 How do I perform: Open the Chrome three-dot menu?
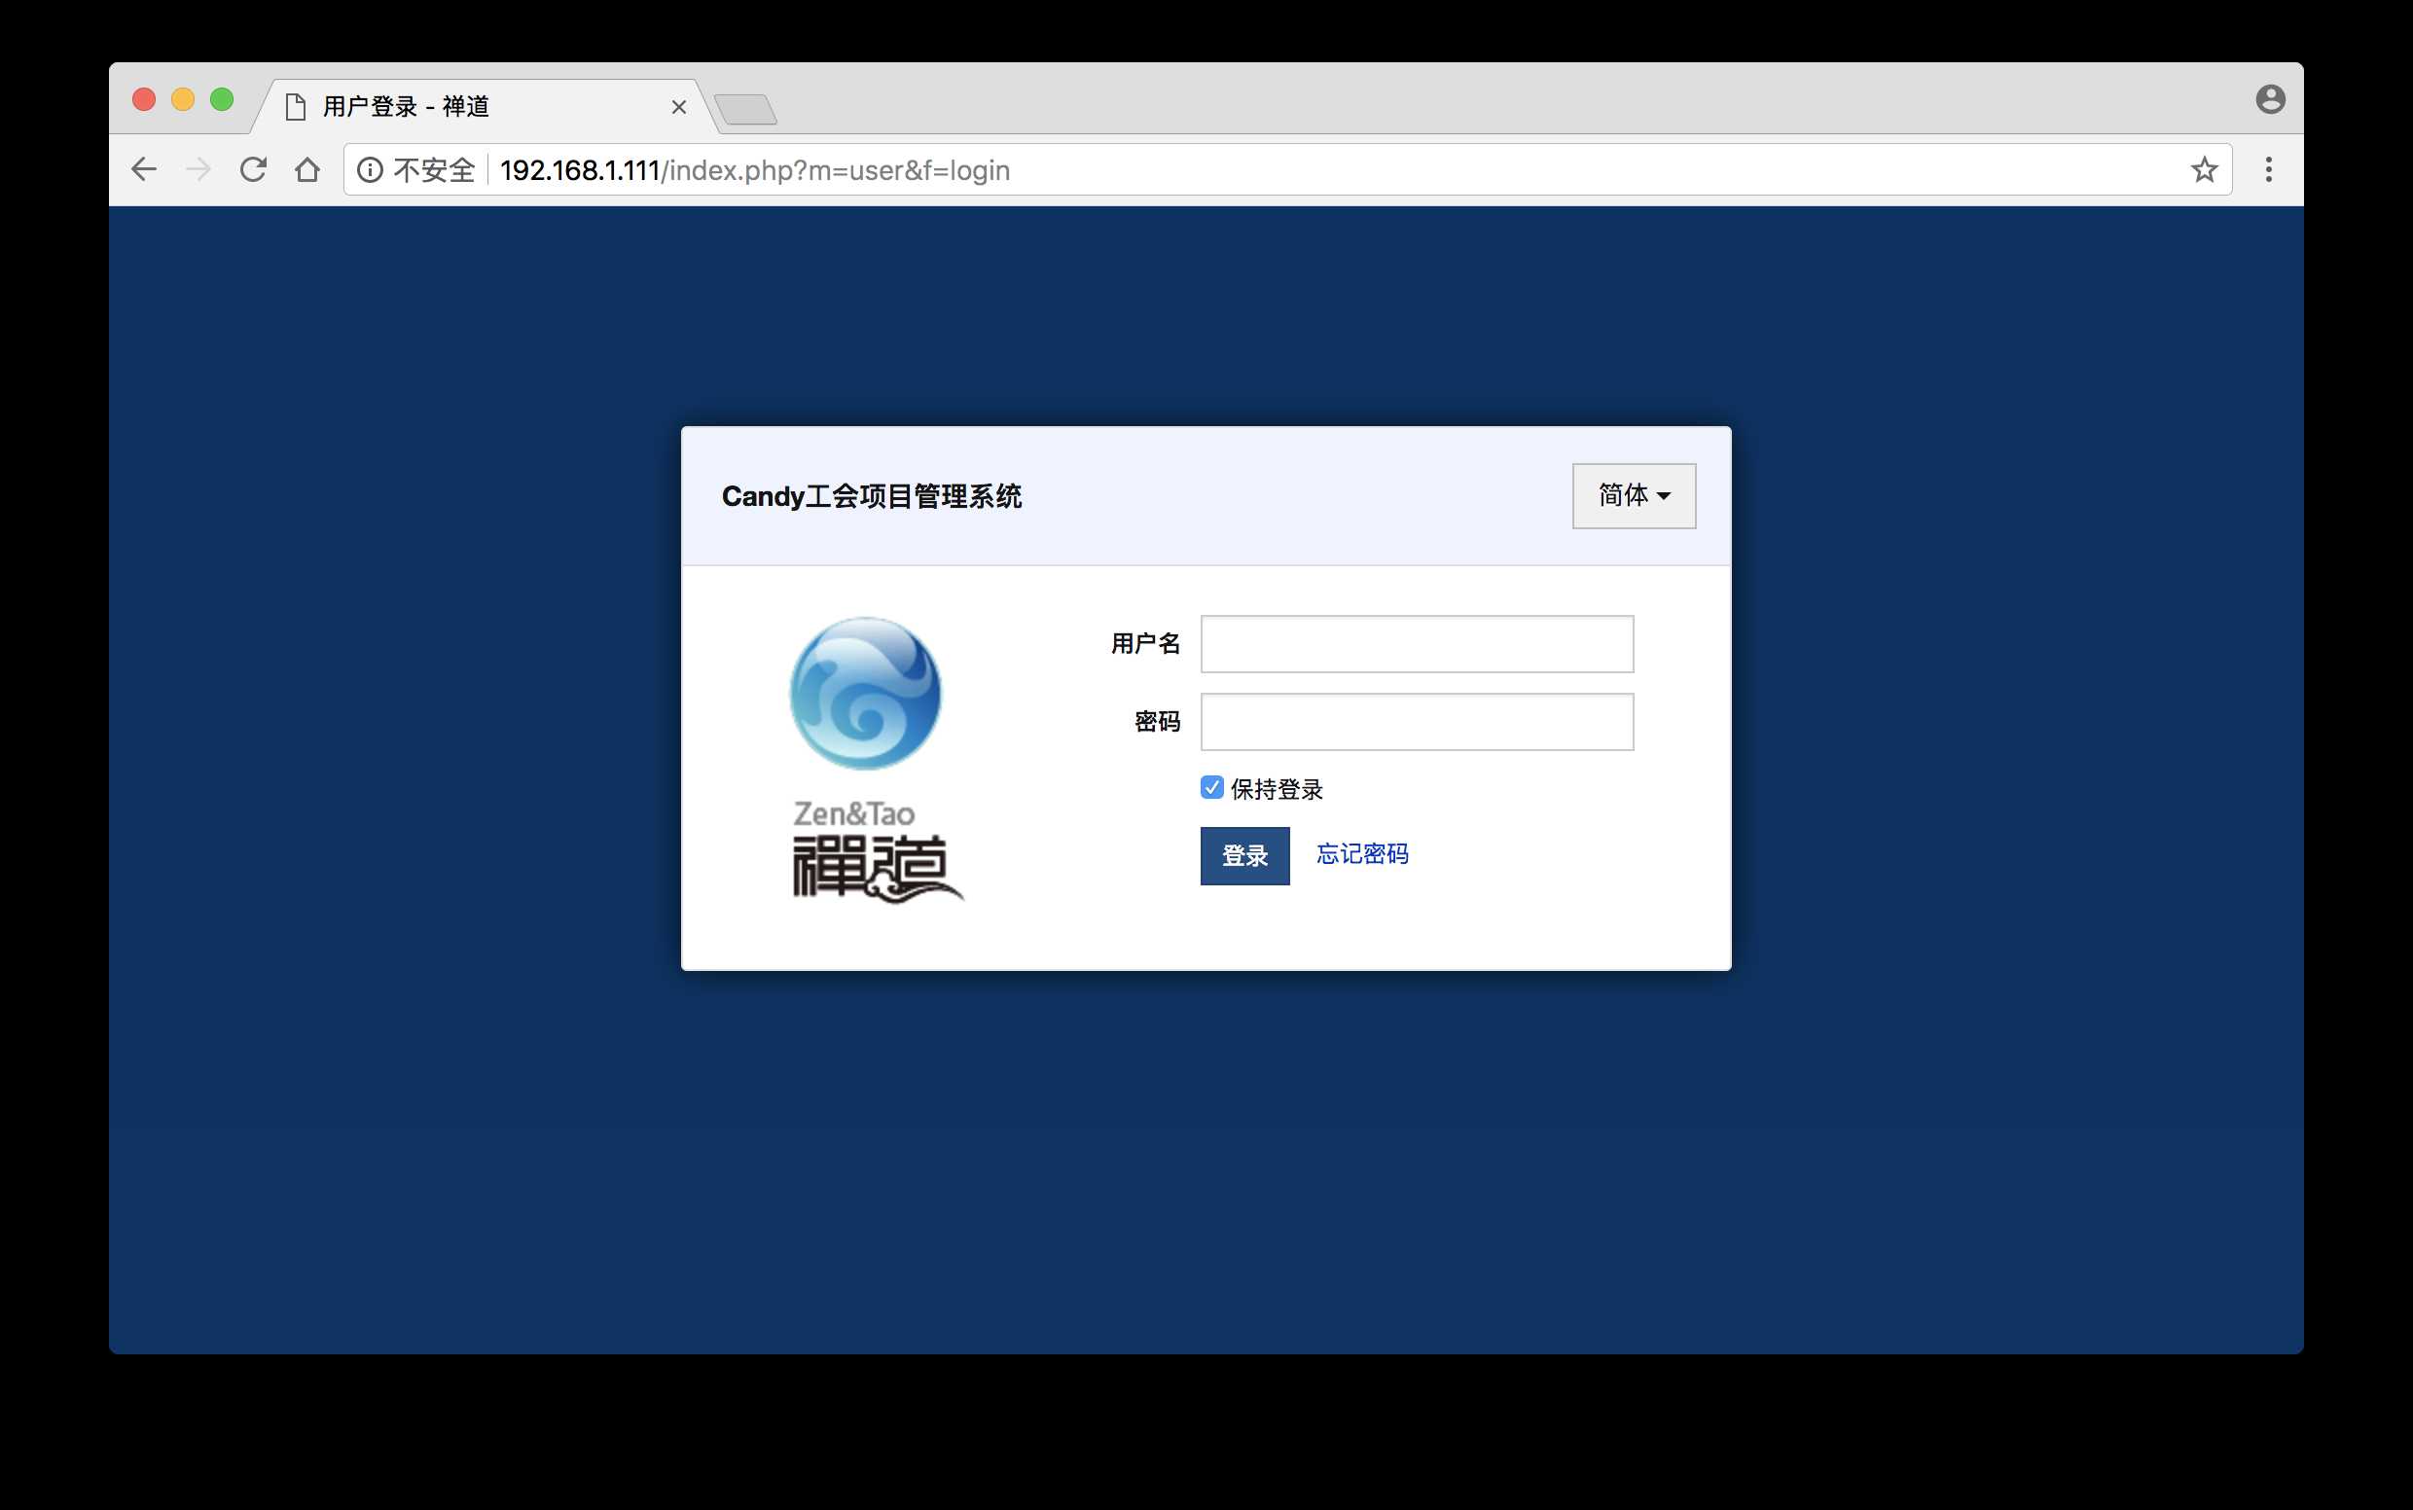[x=2268, y=169]
